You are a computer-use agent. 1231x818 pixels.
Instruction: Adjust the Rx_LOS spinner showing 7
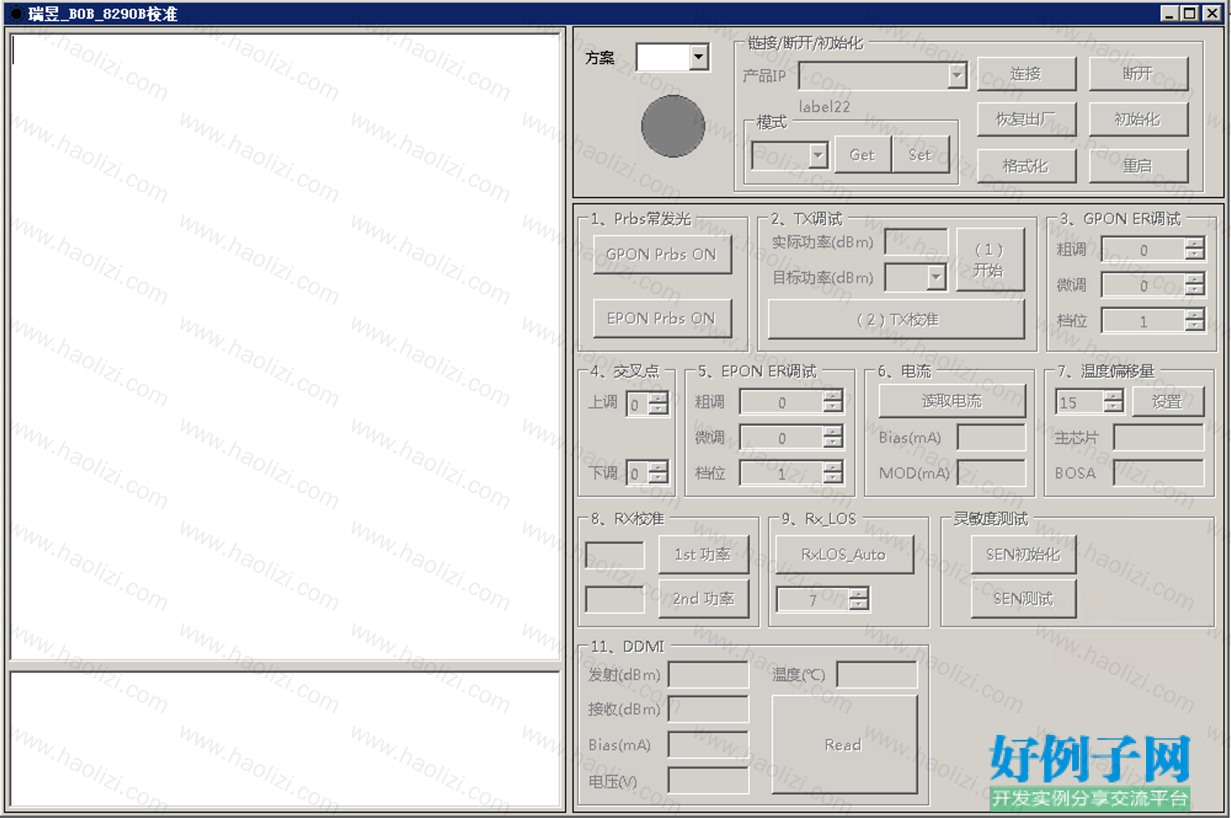coord(823,599)
